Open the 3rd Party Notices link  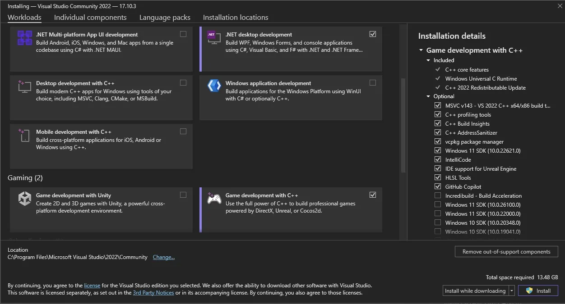tap(153, 293)
